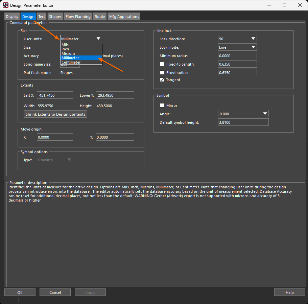This screenshot has height=304, width=308.
Task: Choose Inch in the units list
Action: tap(65, 49)
